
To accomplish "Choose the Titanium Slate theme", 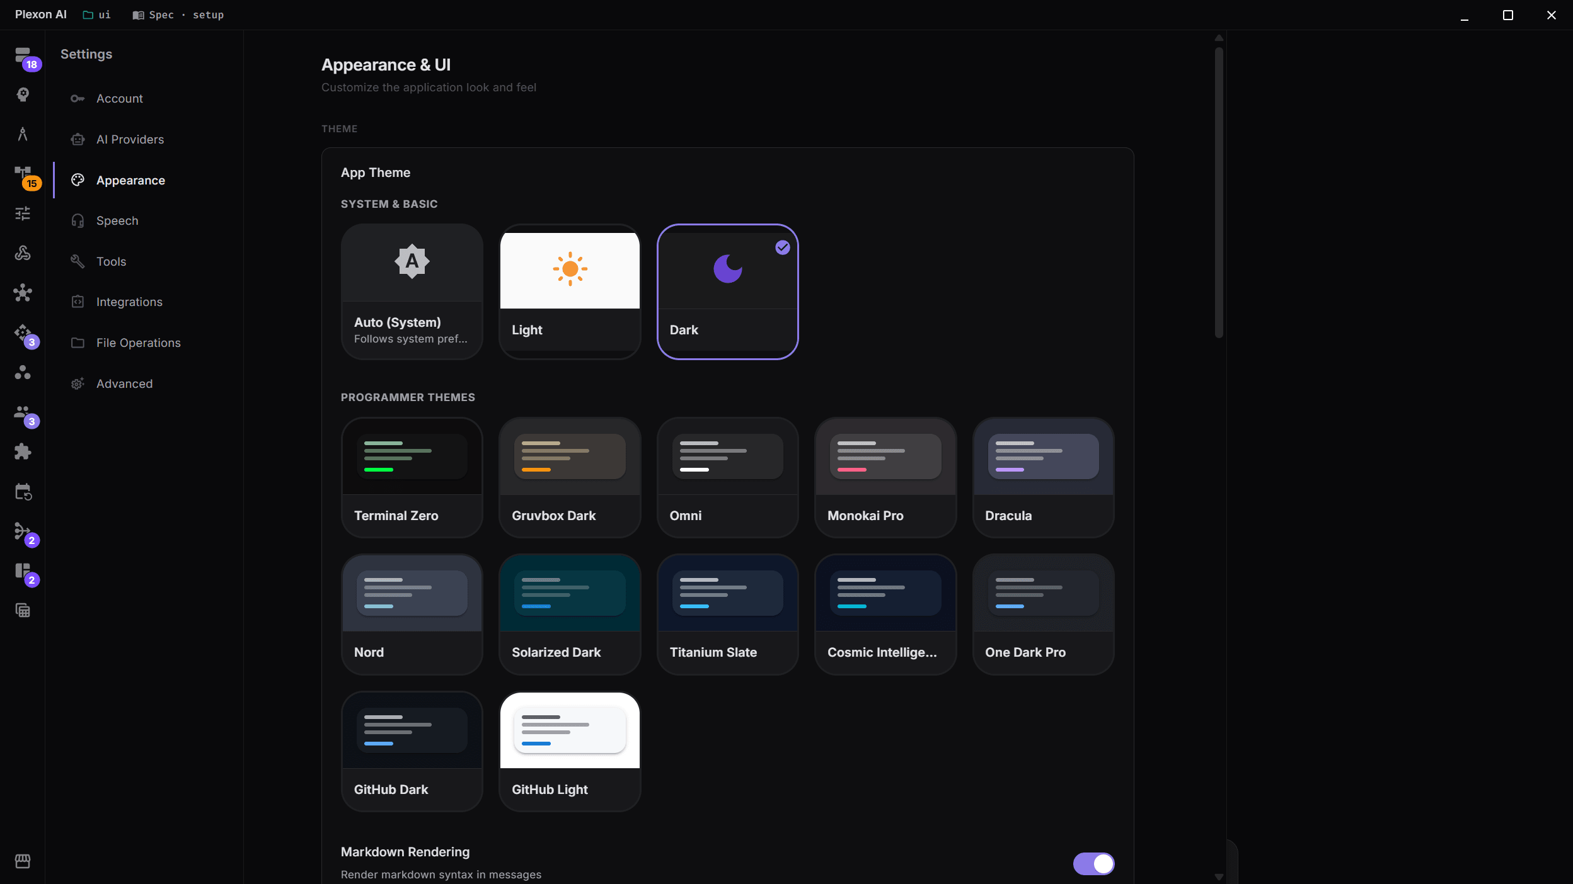I will (x=728, y=614).
